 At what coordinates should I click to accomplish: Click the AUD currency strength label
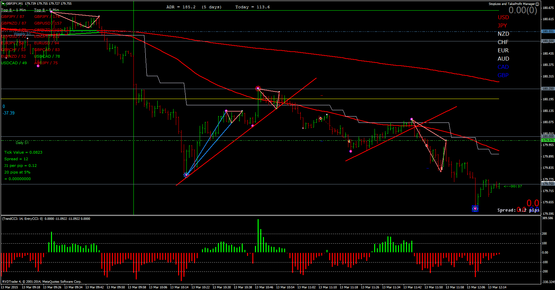click(x=503, y=59)
